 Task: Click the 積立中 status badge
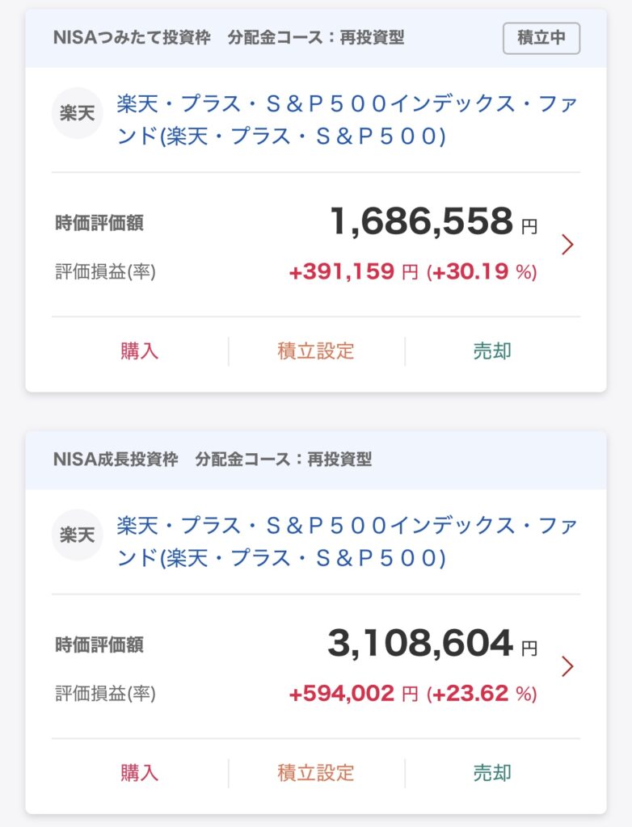pos(541,38)
